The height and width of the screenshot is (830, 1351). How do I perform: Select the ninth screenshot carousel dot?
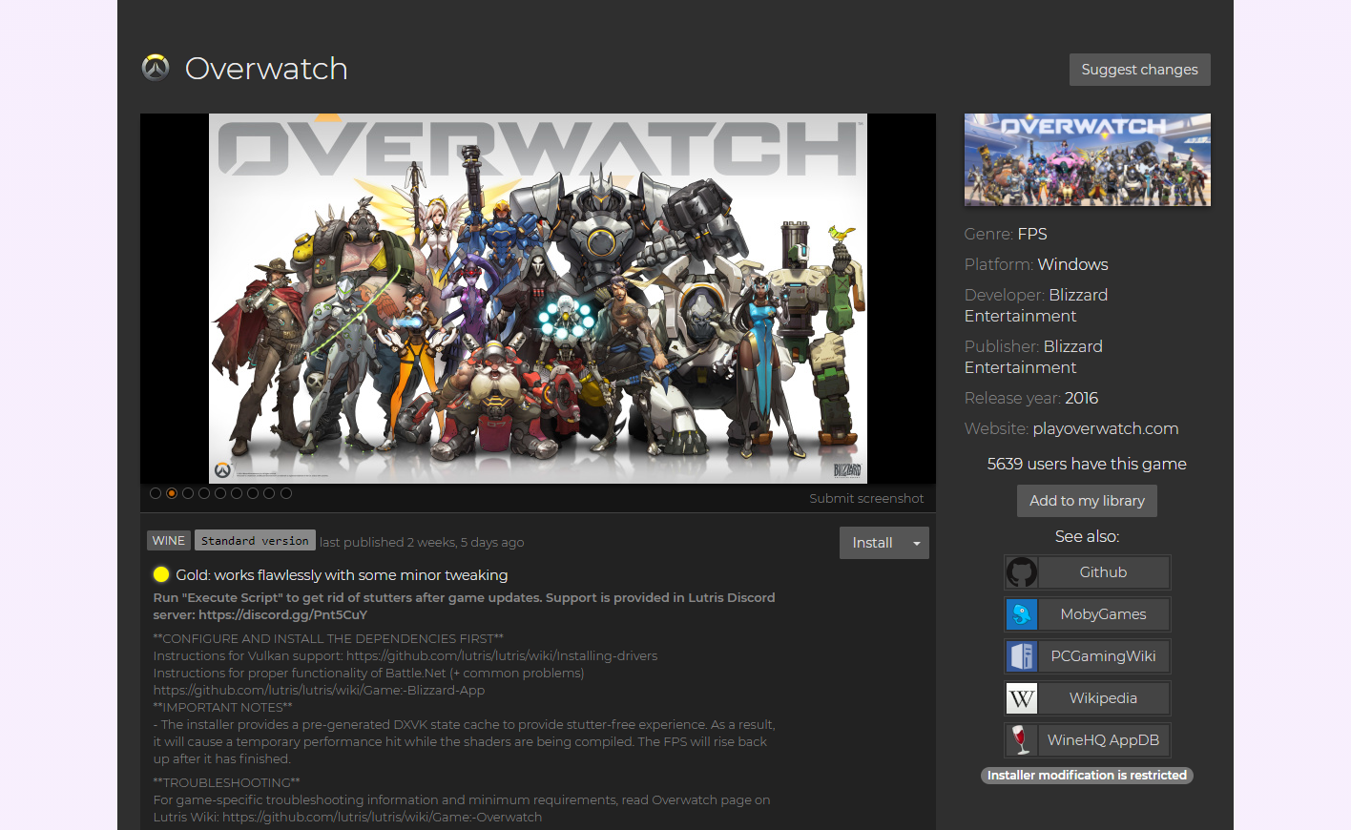point(286,493)
